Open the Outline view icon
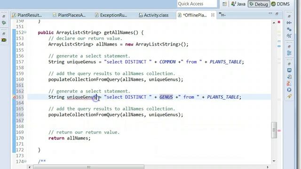 click(289, 53)
